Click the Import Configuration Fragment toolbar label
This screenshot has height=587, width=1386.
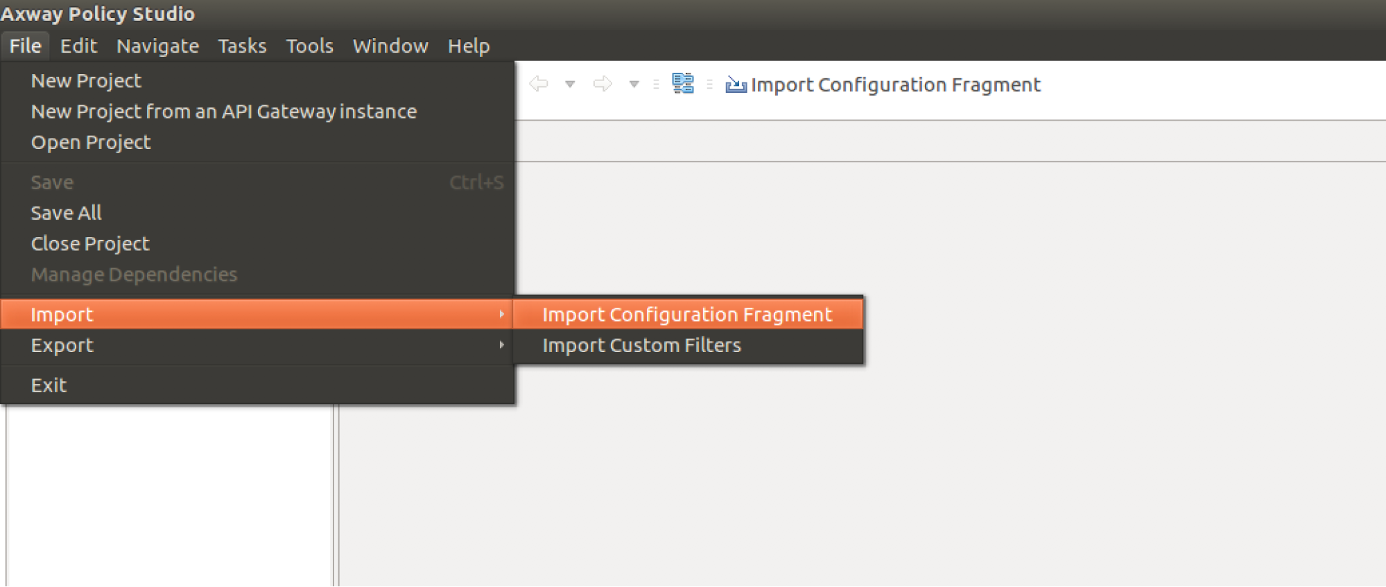[896, 85]
